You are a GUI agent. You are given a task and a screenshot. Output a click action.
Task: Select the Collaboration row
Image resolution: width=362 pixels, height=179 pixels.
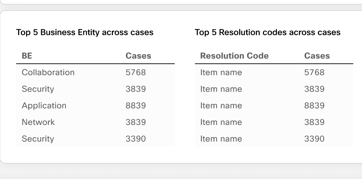[x=95, y=72]
